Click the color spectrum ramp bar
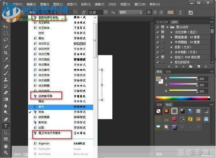This screenshot has width=216, height=158. point(183,98)
